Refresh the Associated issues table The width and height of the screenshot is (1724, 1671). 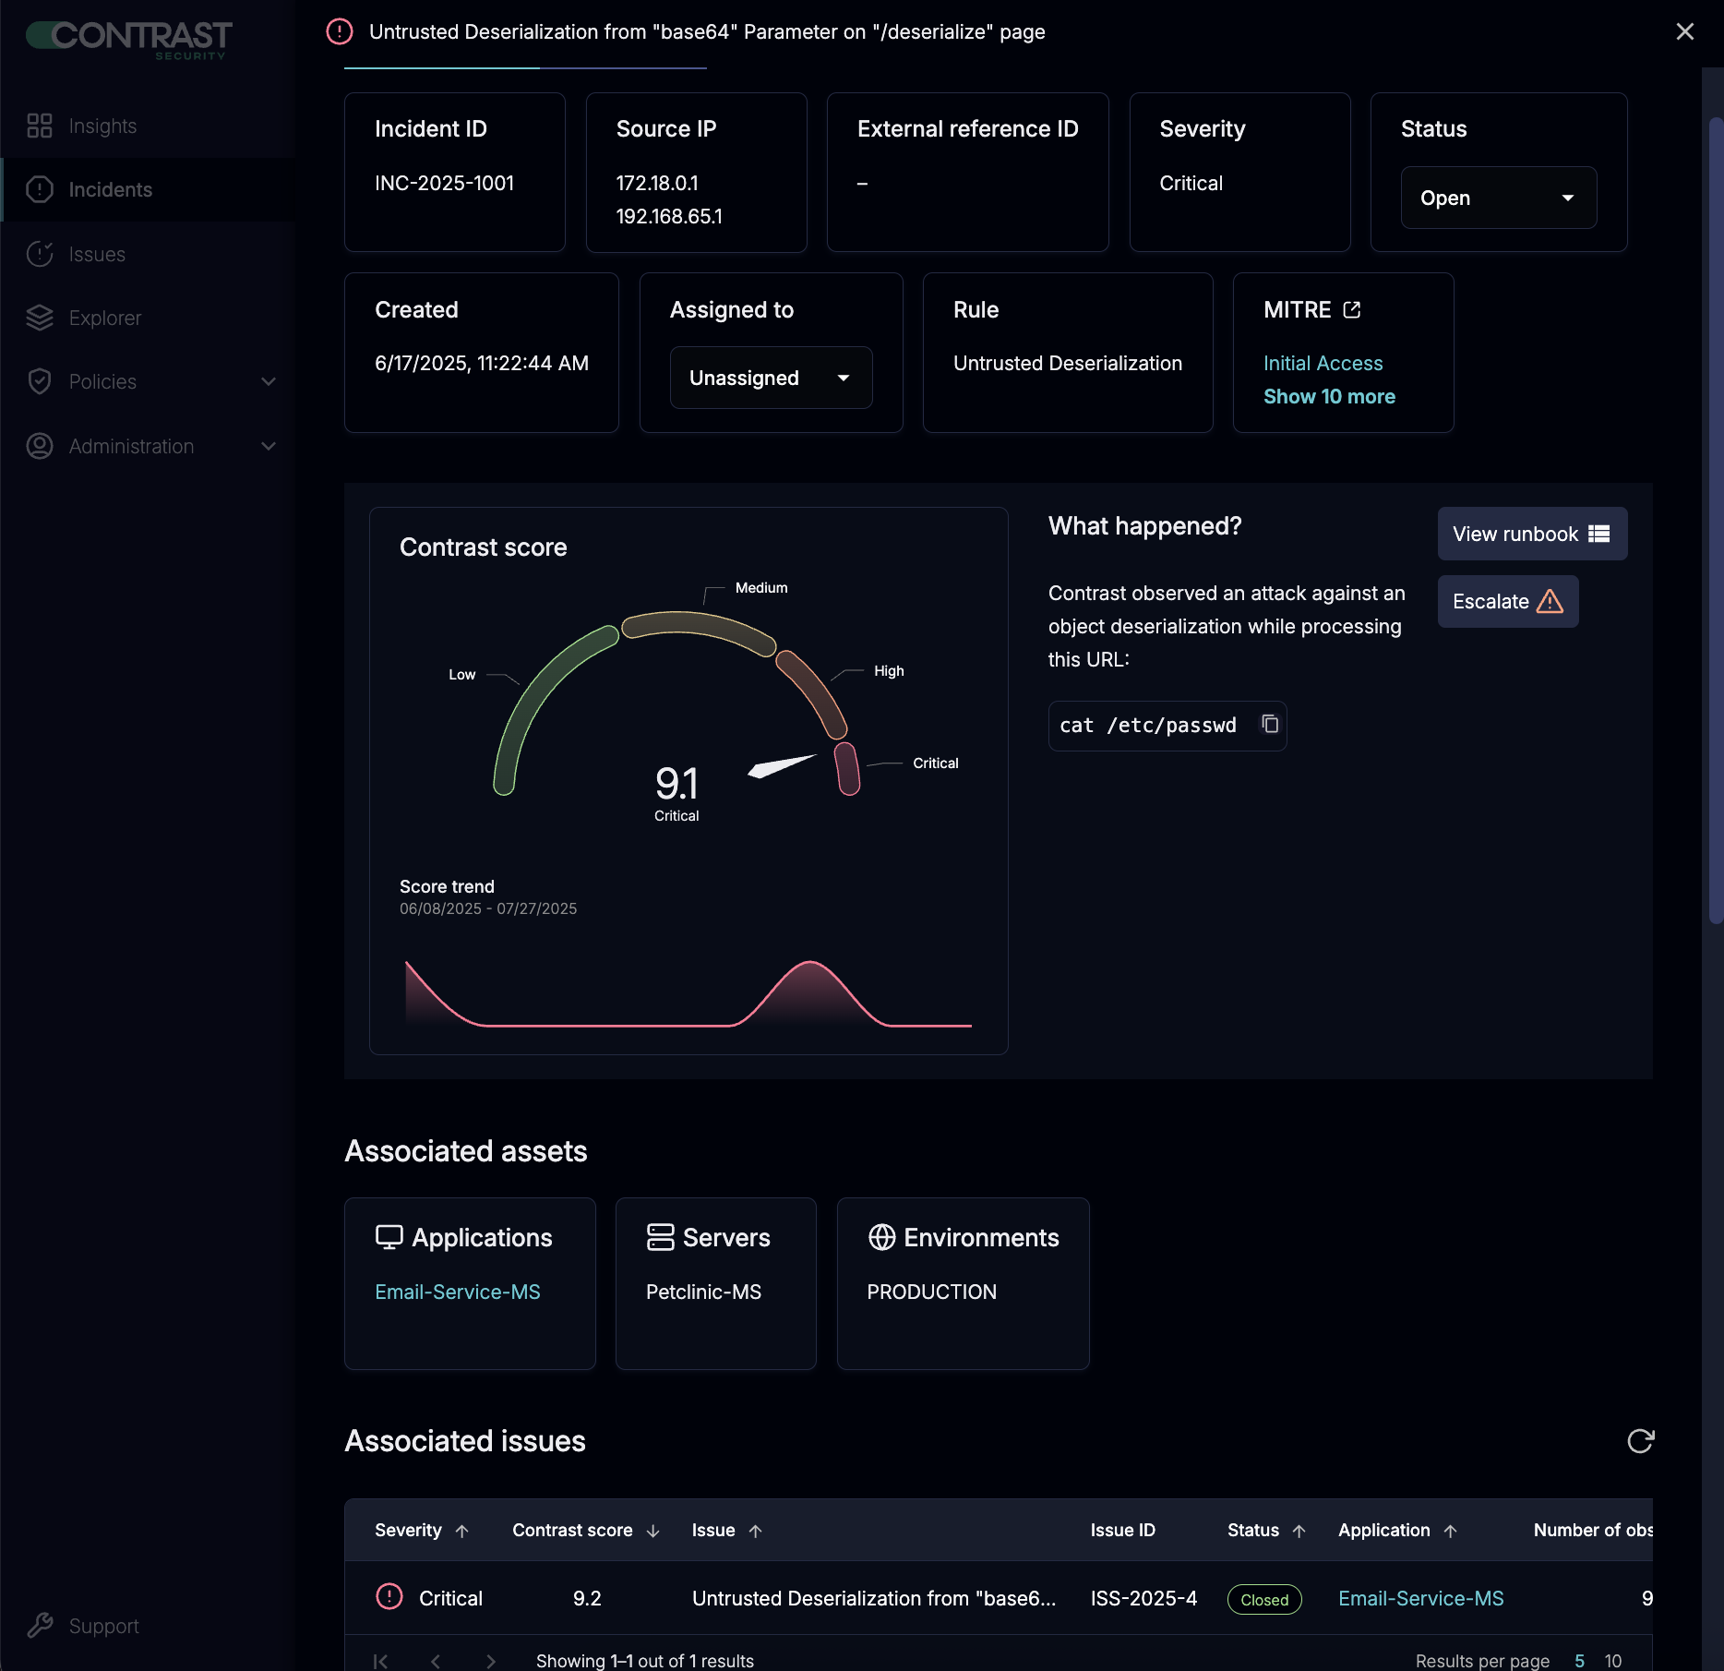[x=1640, y=1441]
